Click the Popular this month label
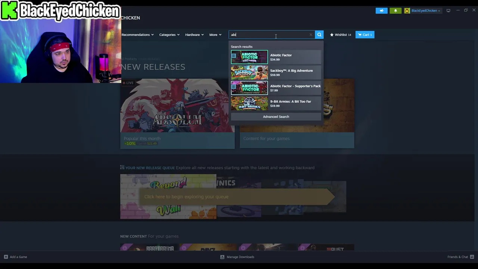The image size is (478, 269). click(142, 138)
